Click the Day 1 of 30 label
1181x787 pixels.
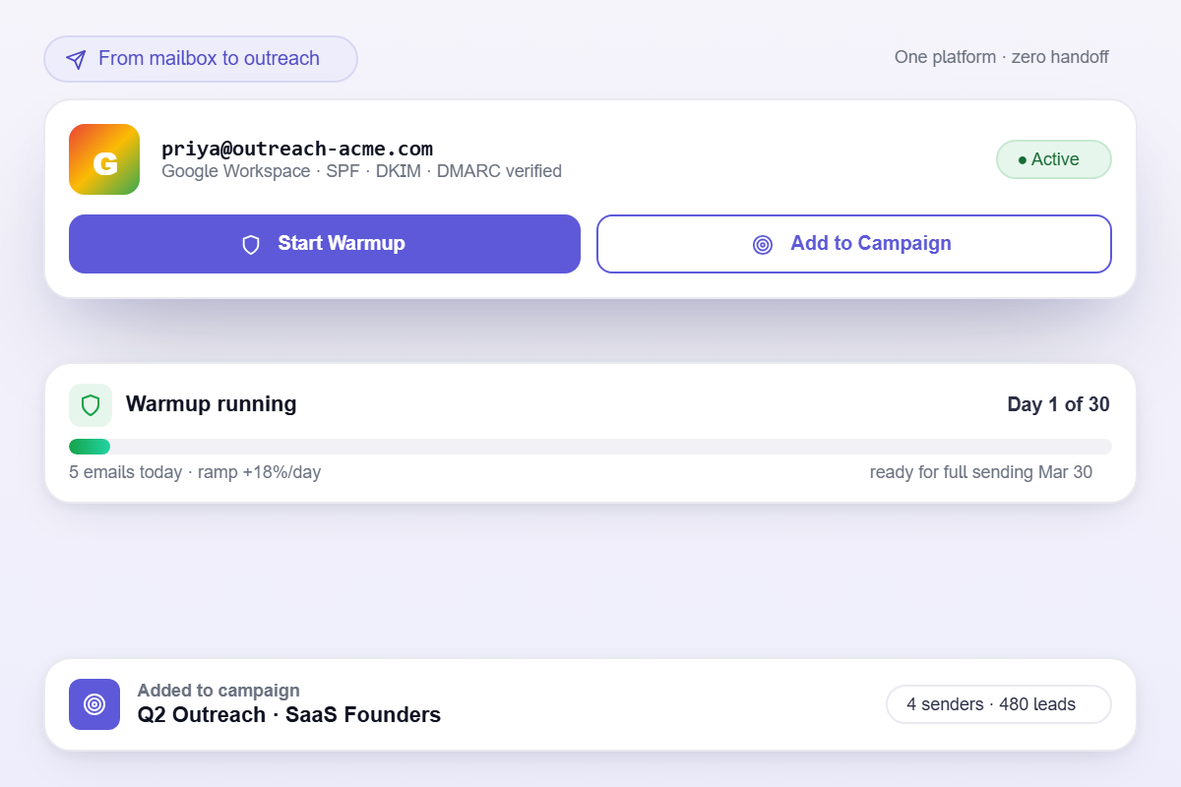point(1058,404)
